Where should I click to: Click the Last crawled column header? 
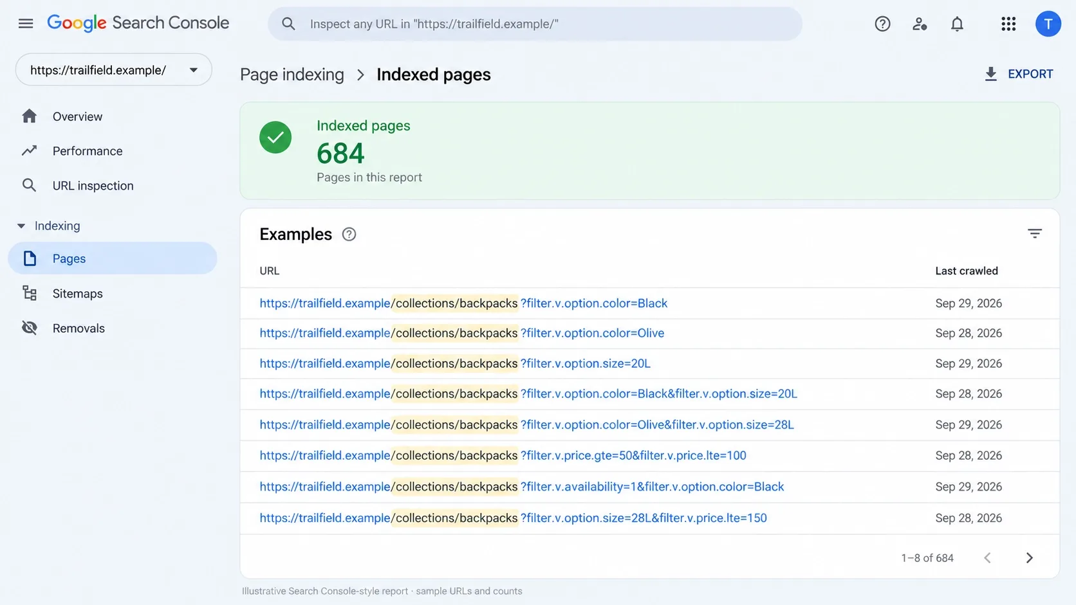967,271
